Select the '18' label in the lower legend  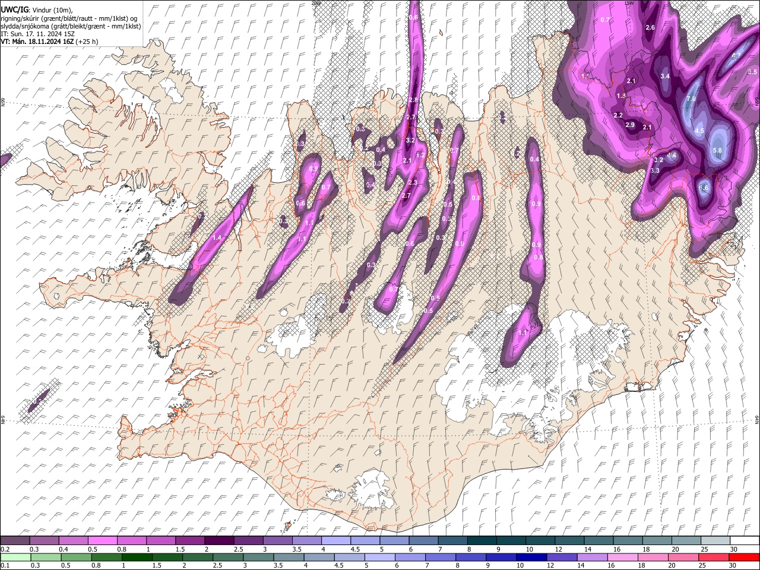tap(642, 565)
